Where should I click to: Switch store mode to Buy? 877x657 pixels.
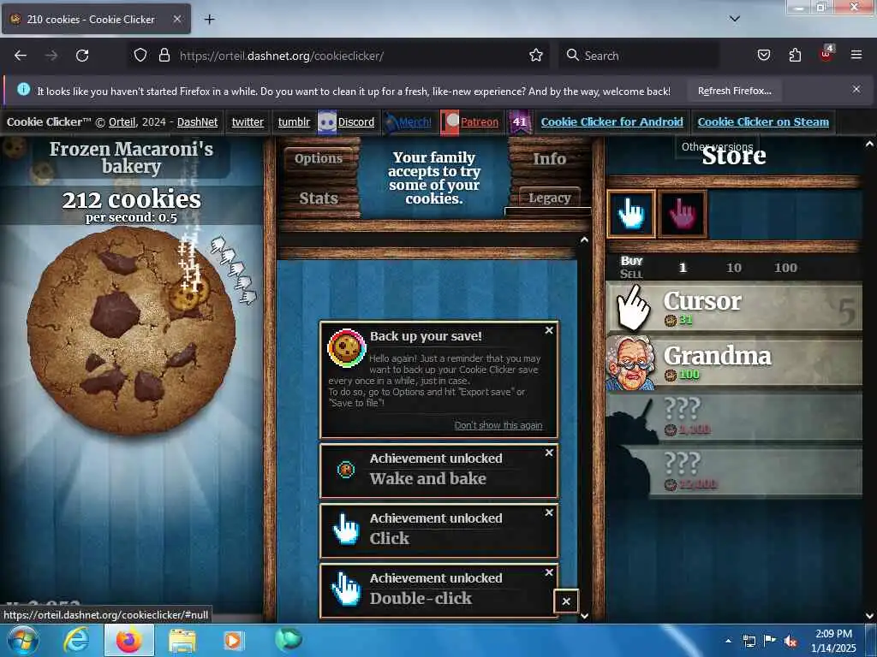point(631,261)
